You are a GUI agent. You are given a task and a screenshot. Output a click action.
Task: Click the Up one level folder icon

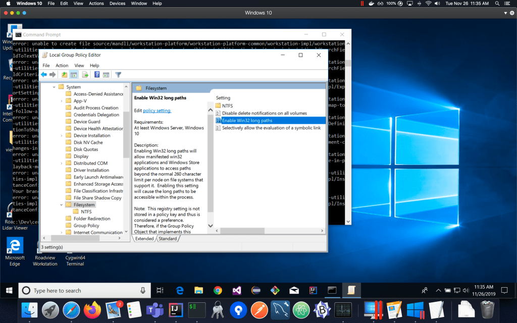click(64, 75)
